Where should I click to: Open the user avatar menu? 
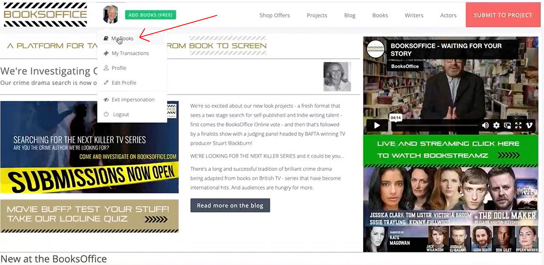tap(111, 15)
